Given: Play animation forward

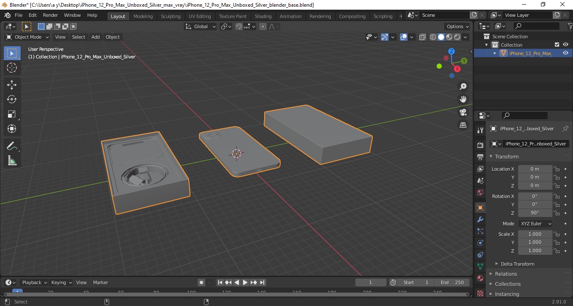Looking at the screenshot, I should pos(245,282).
